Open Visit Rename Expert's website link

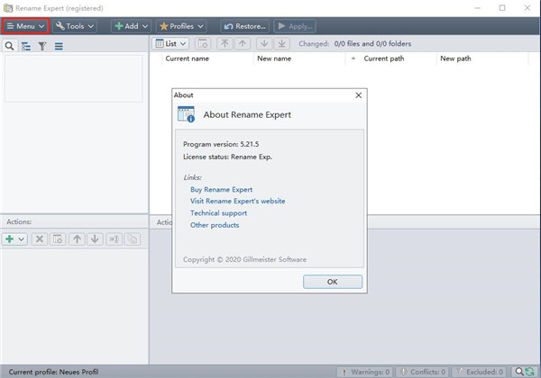pyautogui.click(x=238, y=201)
